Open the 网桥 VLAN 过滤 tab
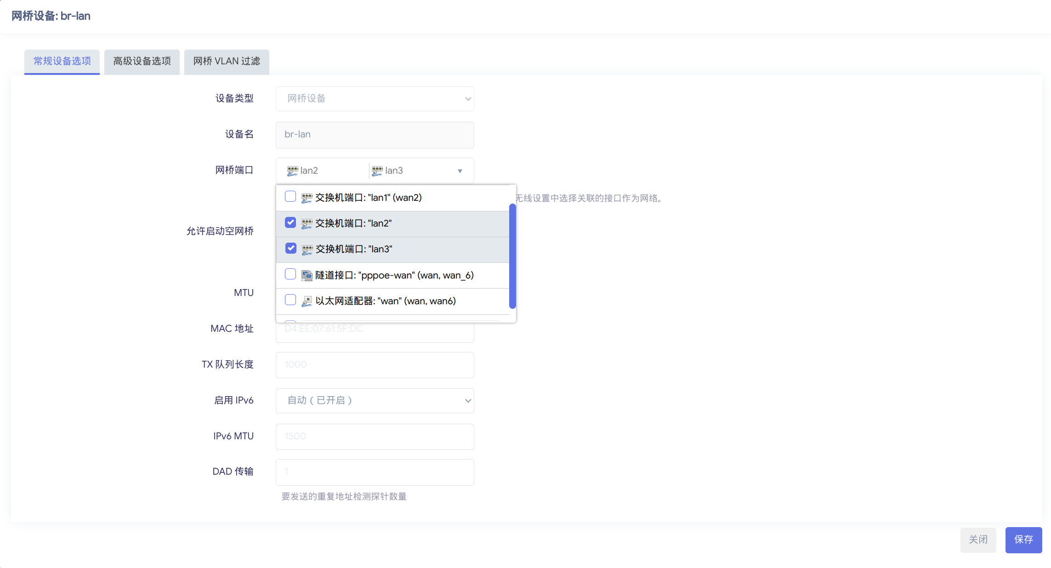Image resolution: width=1051 pixels, height=568 pixels. click(x=227, y=62)
